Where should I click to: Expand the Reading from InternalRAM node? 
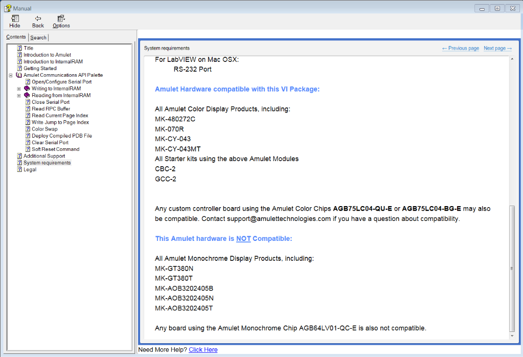coord(19,96)
